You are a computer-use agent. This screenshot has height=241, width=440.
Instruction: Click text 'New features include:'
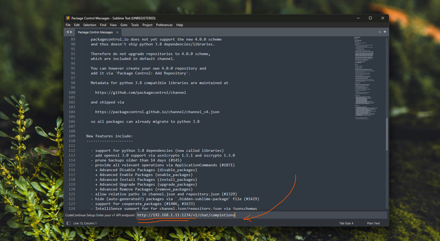[x=109, y=136]
